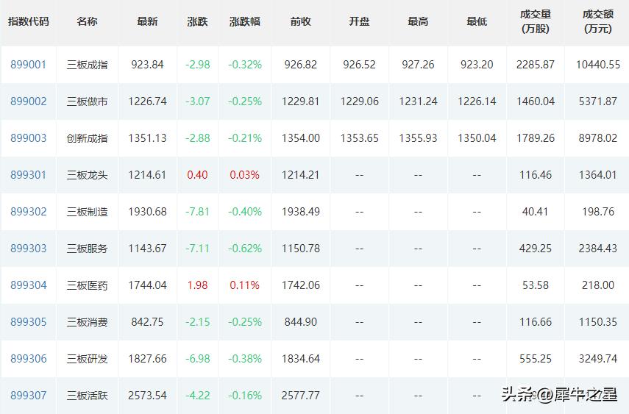Click the 前收 column header
Screen dimensions: 629x414
(x=300, y=21)
